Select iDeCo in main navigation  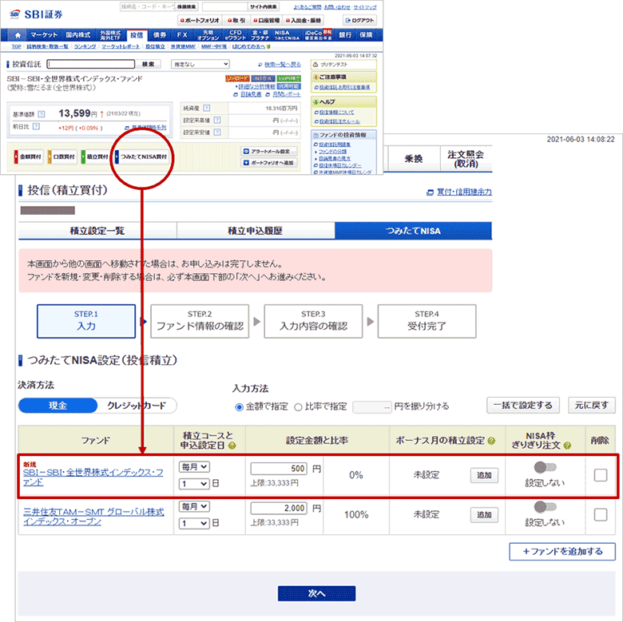point(318,35)
